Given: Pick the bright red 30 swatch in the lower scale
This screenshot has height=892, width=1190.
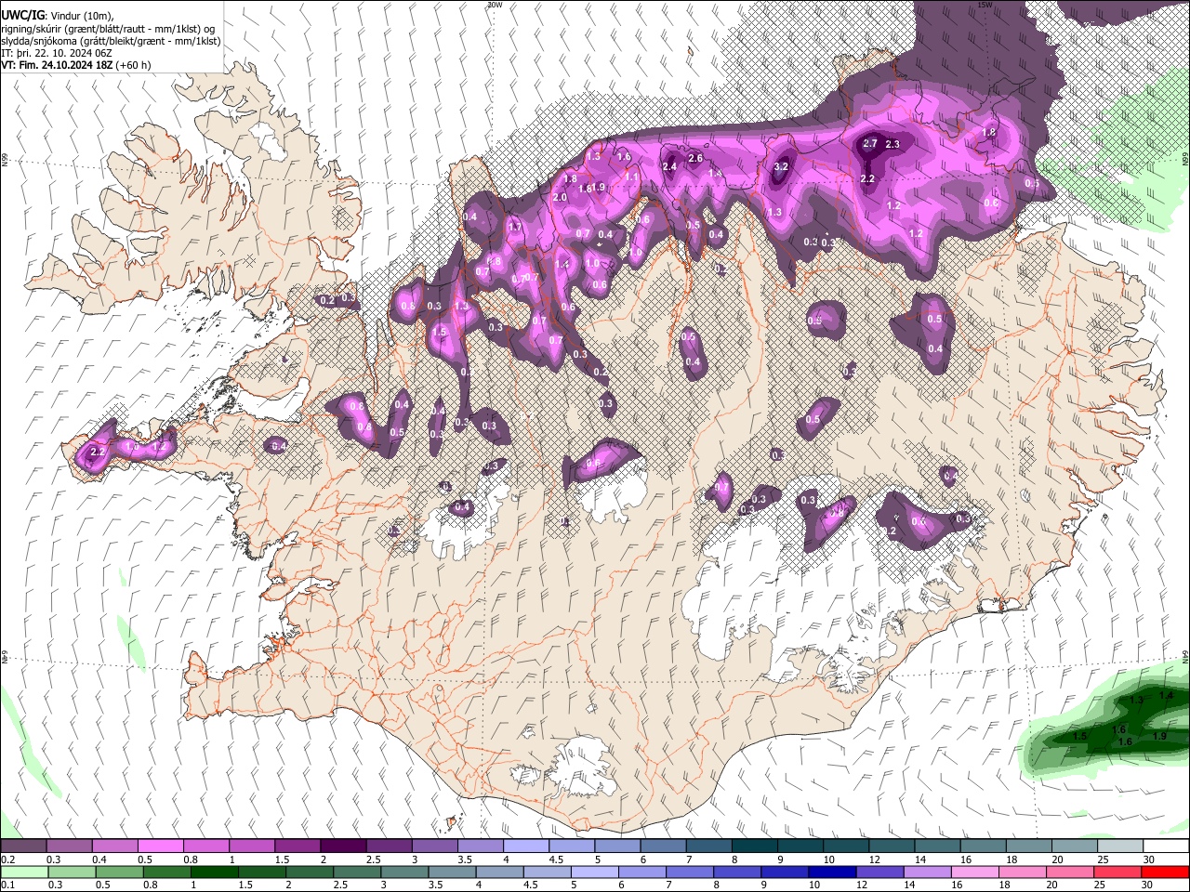Looking at the screenshot, I should click(1166, 872).
